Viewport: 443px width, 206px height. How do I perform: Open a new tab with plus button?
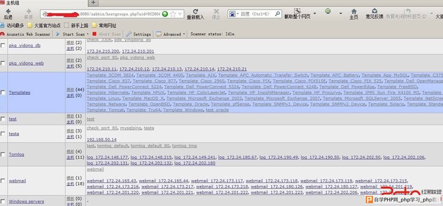[93, 3]
